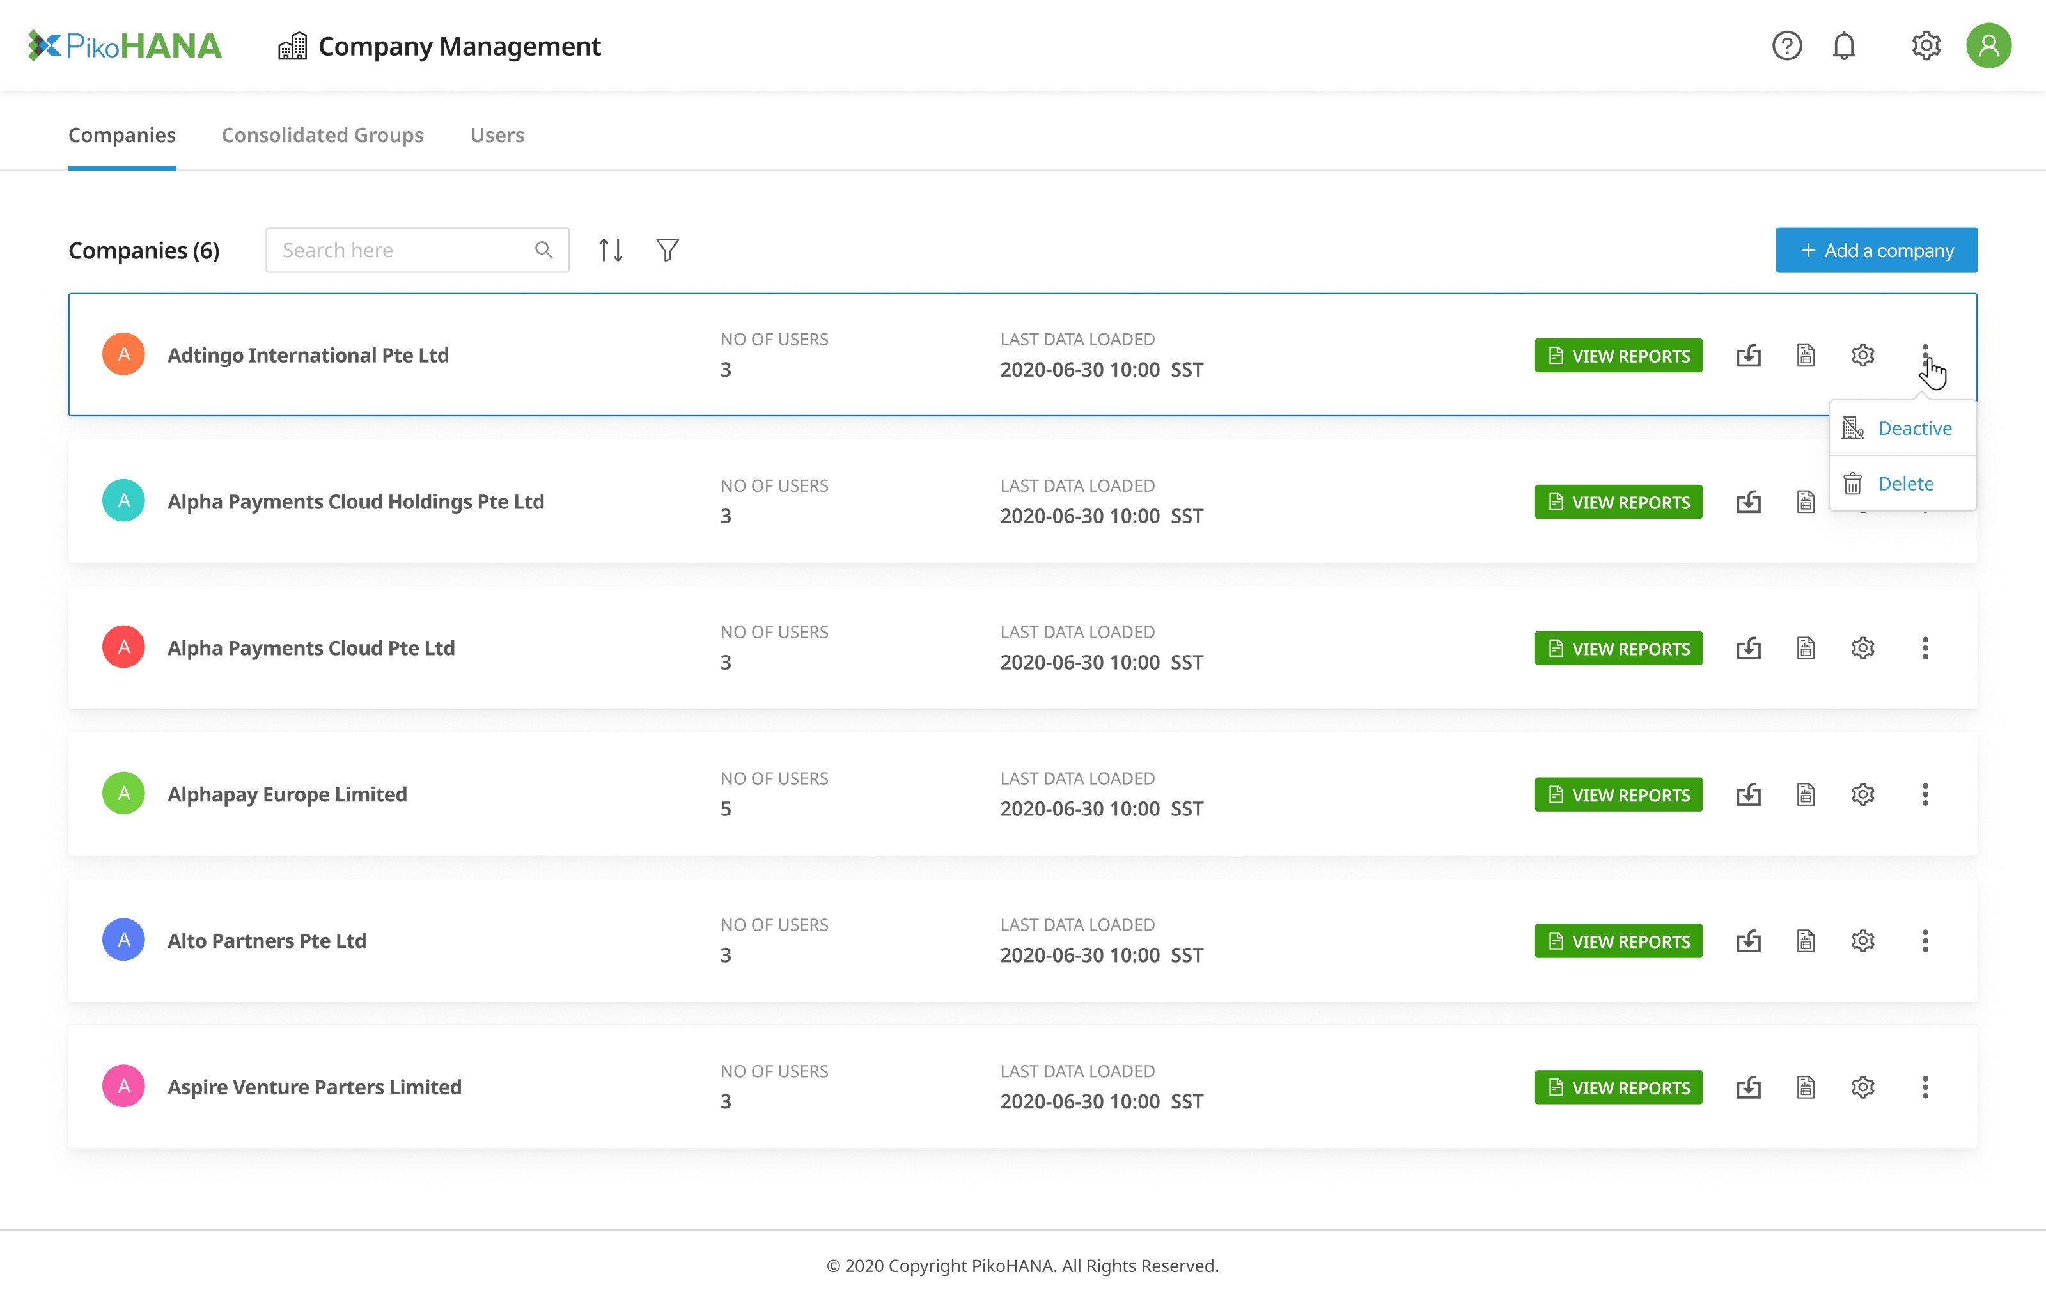Click the Alpha Payments Cloud Pte Ltd red avatar
2046x1299 pixels.
123,647
